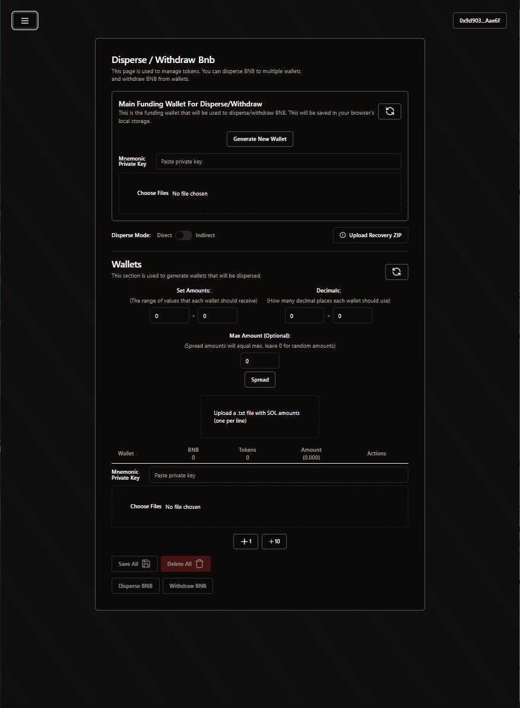520x708 pixels.
Task: Choose files in Wallets section
Action: point(146,506)
